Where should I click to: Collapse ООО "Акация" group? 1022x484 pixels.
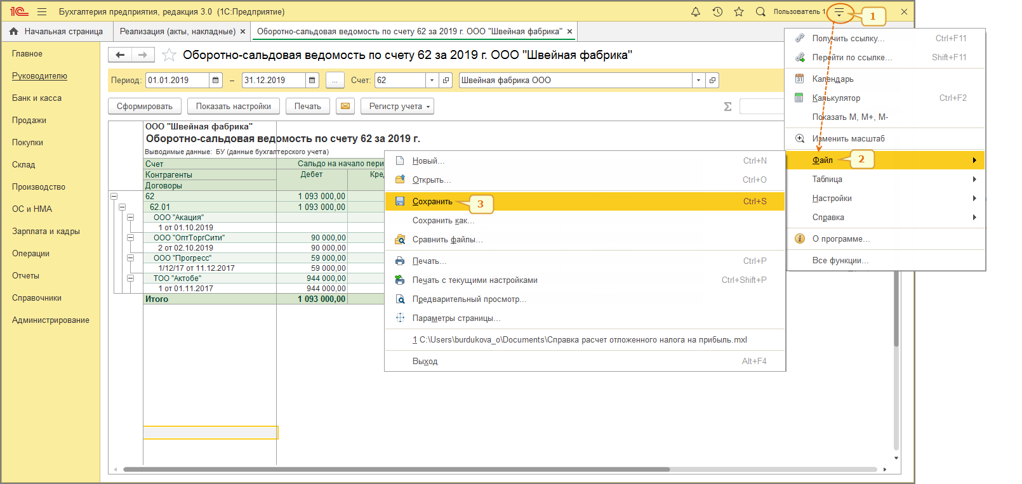pyautogui.click(x=130, y=217)
